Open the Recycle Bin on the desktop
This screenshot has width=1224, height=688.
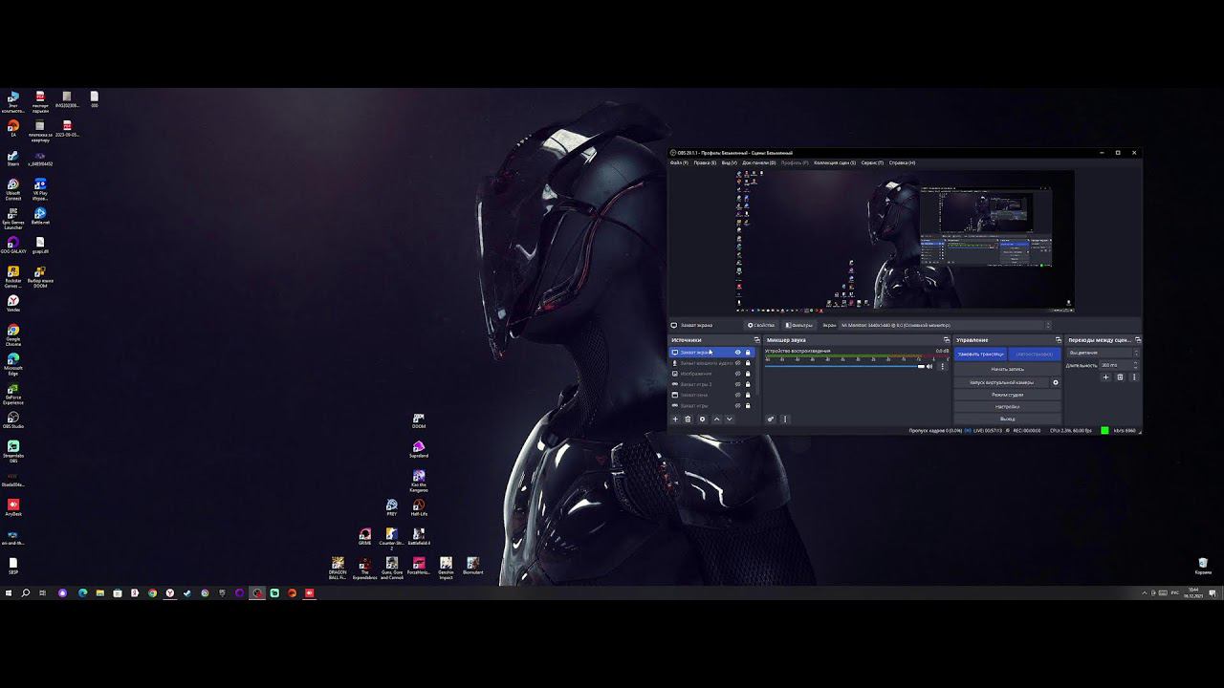(x=1203, y=566)
